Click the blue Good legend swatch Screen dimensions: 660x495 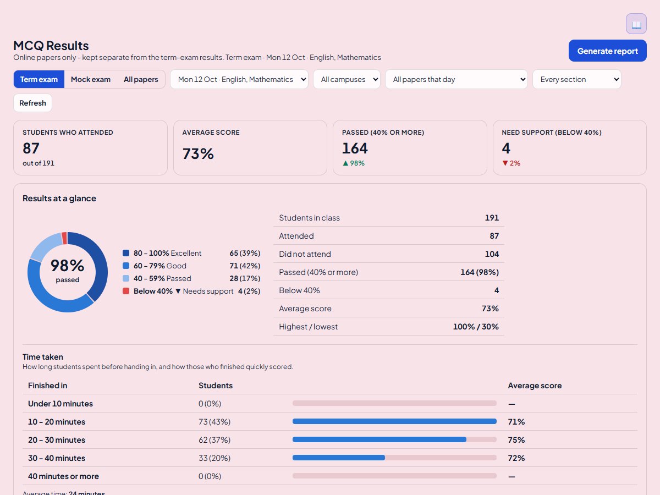(126, 266)
